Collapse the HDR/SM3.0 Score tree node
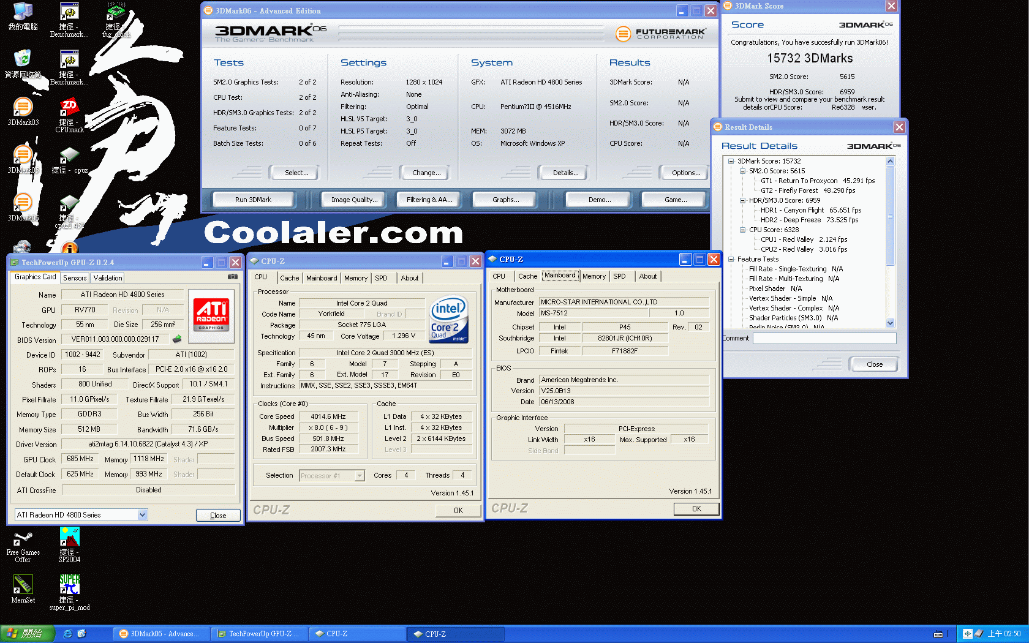The height and width of the screenshot is (643, 1029). (742, 201)
